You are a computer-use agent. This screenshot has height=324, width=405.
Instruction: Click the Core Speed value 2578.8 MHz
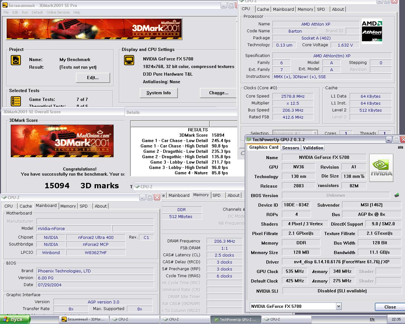pos(293,96)
